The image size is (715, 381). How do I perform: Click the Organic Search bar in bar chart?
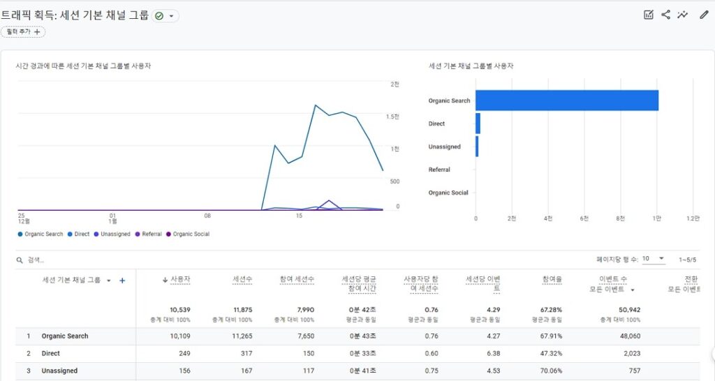tap(567, 100)
